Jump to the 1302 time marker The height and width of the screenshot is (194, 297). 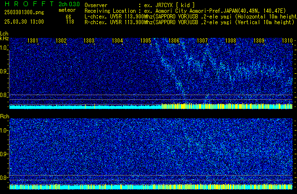click(61, 41)
